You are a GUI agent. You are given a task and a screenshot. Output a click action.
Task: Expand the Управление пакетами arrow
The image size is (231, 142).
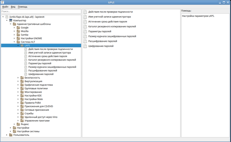(x=18, y=120)
